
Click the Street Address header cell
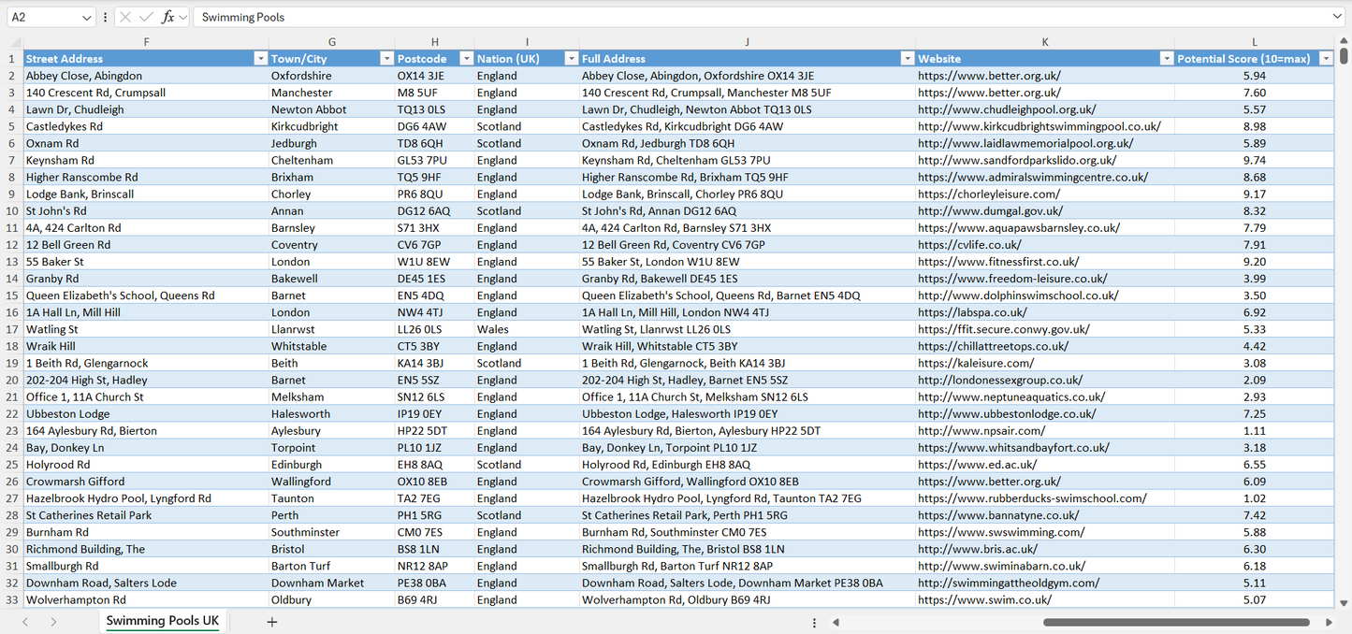pyautogui.click(x=146, y=59)
